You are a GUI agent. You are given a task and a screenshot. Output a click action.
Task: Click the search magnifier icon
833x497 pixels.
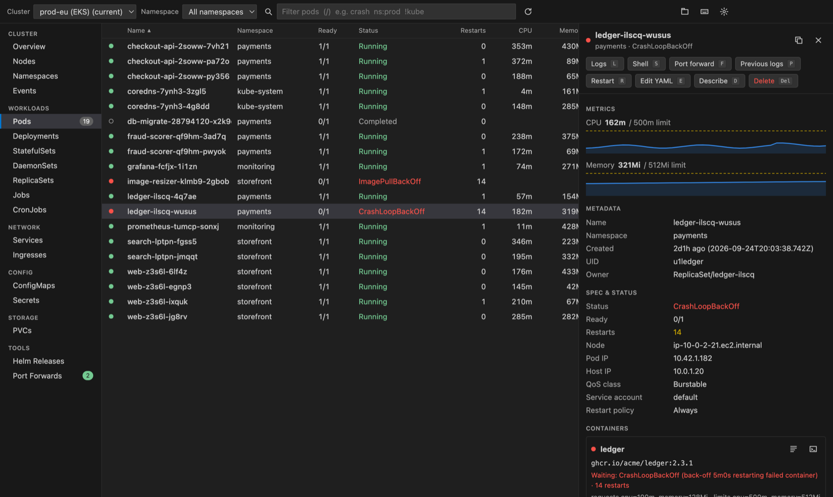click(268, 11)
